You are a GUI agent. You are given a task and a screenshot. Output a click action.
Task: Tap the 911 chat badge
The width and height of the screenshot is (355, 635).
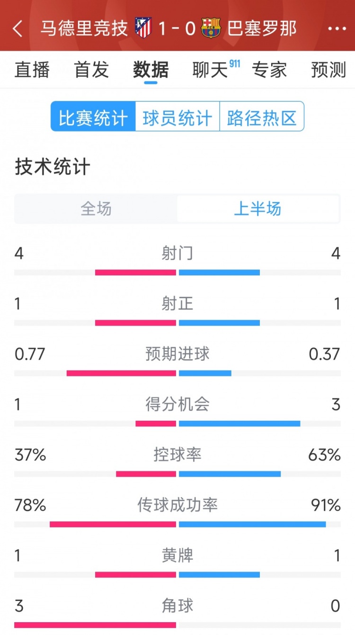coord(236,64)
